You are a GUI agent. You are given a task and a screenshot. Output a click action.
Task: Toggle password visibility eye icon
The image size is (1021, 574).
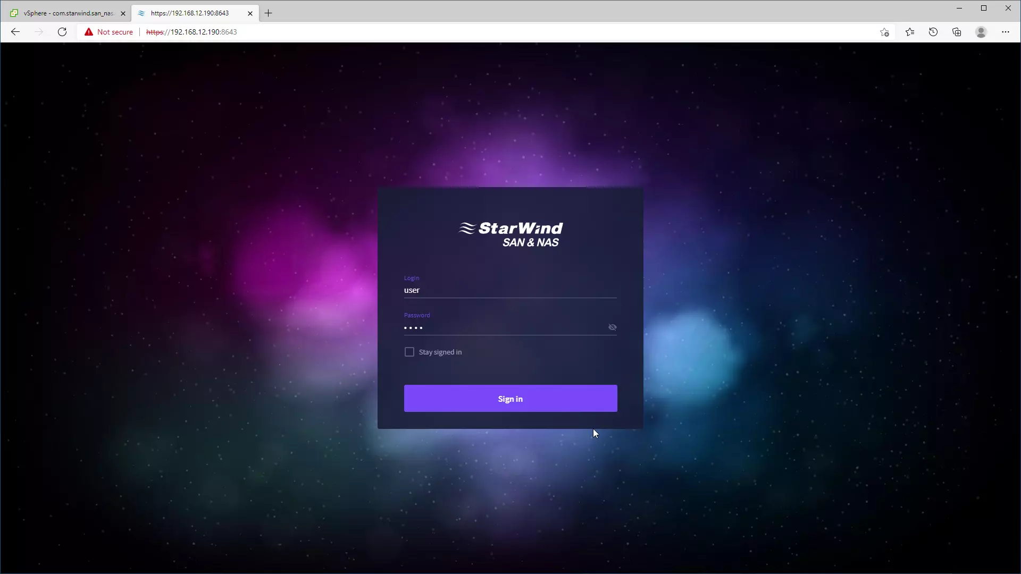tap(612, 327)
